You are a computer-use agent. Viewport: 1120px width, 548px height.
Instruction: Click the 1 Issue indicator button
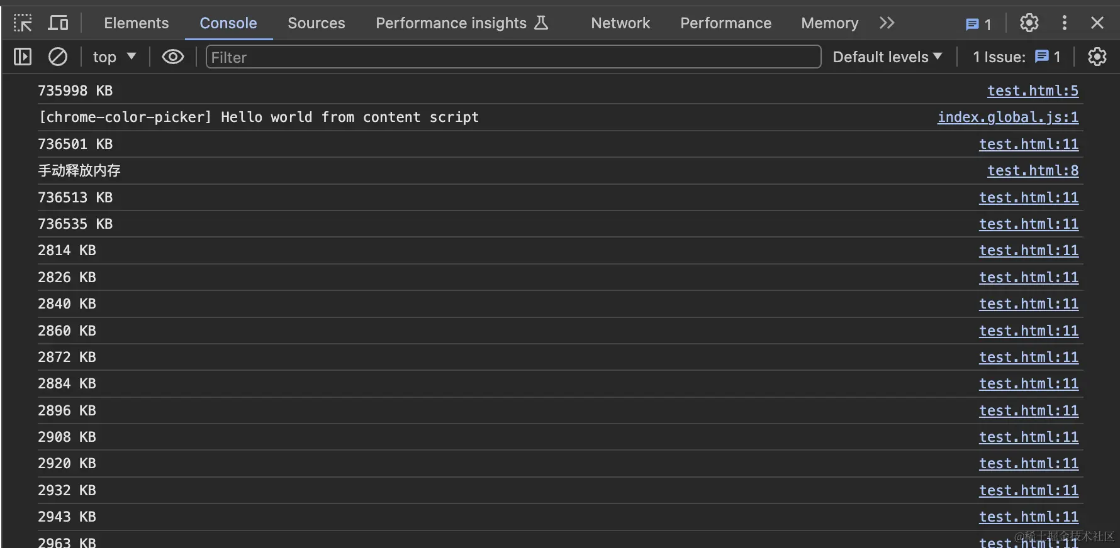(1016, 57)
